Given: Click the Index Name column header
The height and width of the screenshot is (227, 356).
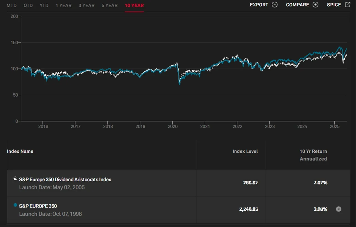Looking at the screenshot, I should point(20,151).
